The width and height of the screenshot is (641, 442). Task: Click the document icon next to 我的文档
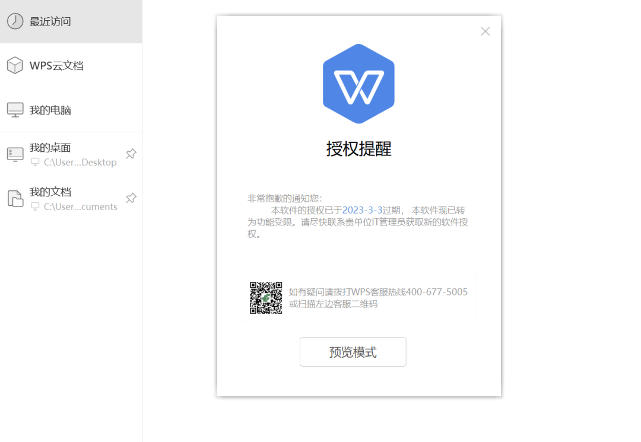tap(15, 199)
